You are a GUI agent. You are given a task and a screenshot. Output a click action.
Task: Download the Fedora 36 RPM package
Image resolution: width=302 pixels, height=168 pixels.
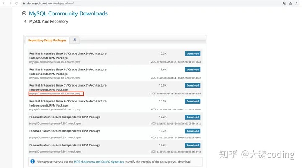click(x=193, y=145)
